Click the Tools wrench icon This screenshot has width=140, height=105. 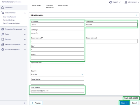(x=3, y=34)
